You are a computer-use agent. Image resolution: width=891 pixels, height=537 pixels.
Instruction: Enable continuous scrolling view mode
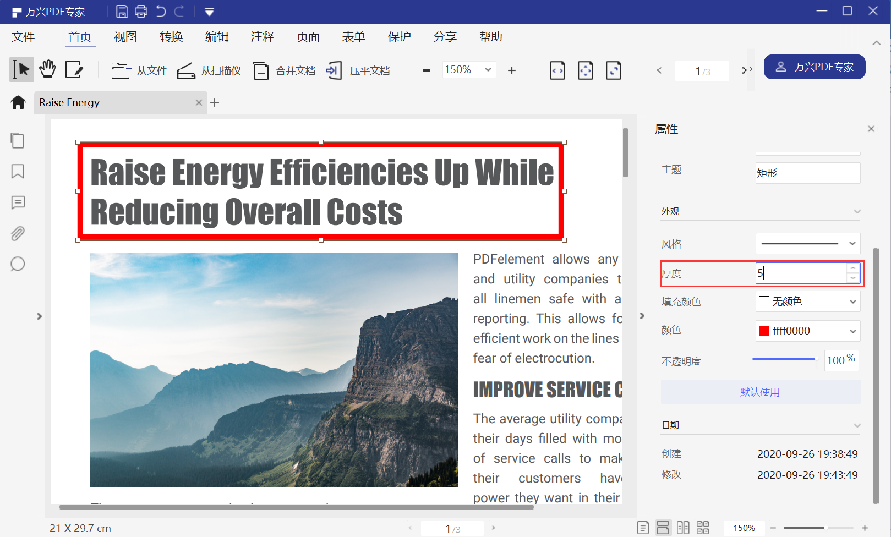pos(663,528)
